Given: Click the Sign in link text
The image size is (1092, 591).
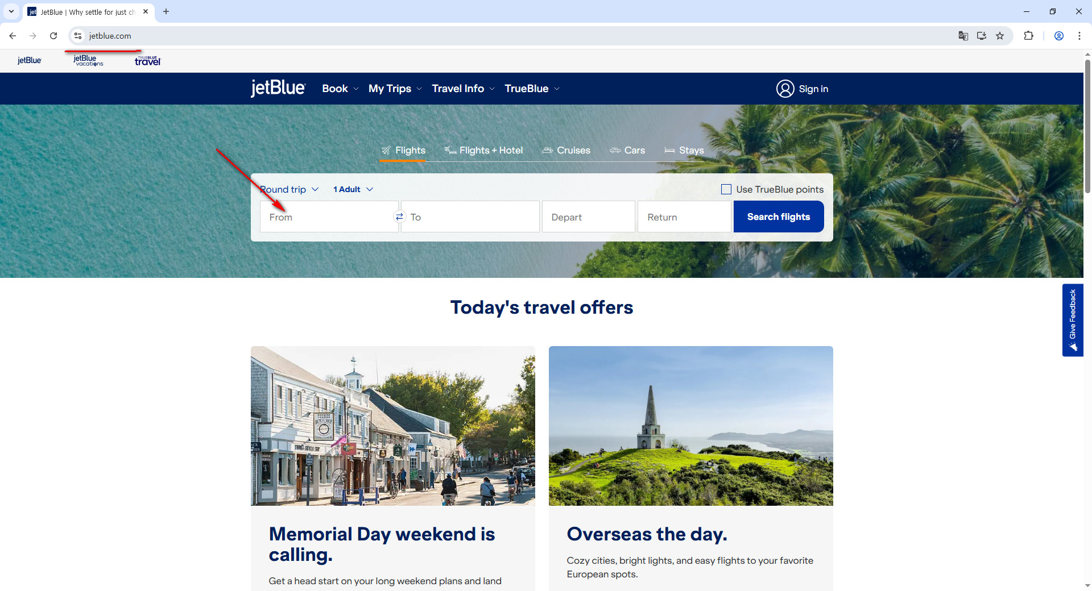Looking at the screenshot, I should [813, 89].
